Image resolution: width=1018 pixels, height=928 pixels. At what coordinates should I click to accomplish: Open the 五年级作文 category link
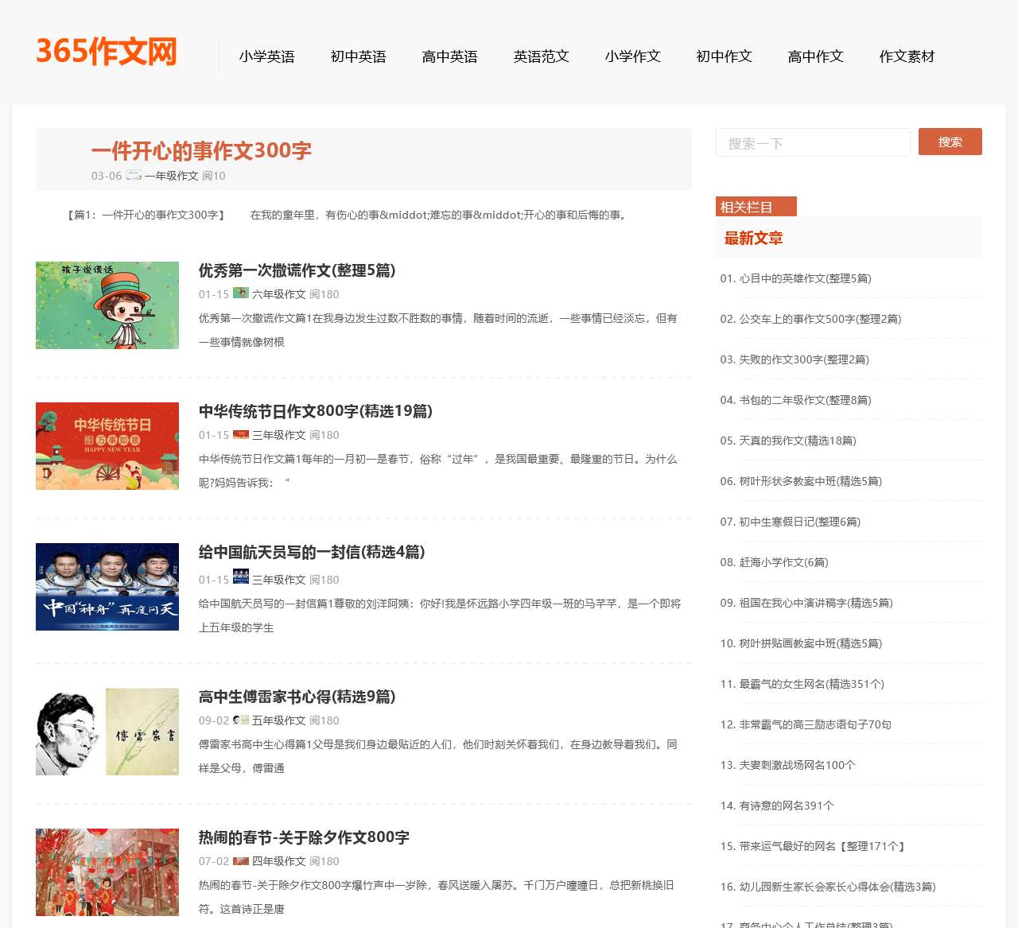click(x=279, y=720)
